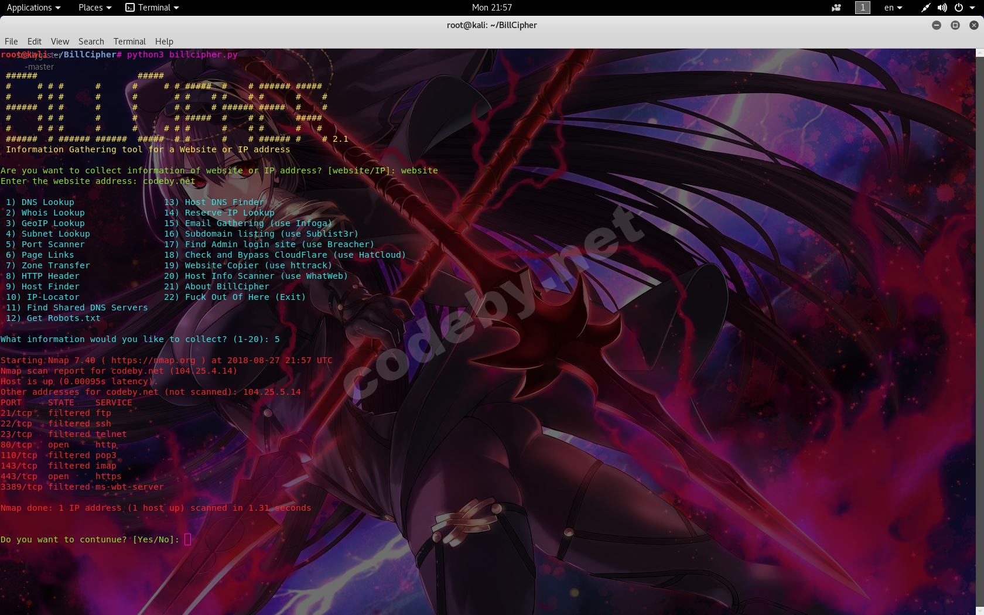This screenshot has width=984, height=615.
Task: Click the workspace indicator showing 1
Action: pos(863,8)
